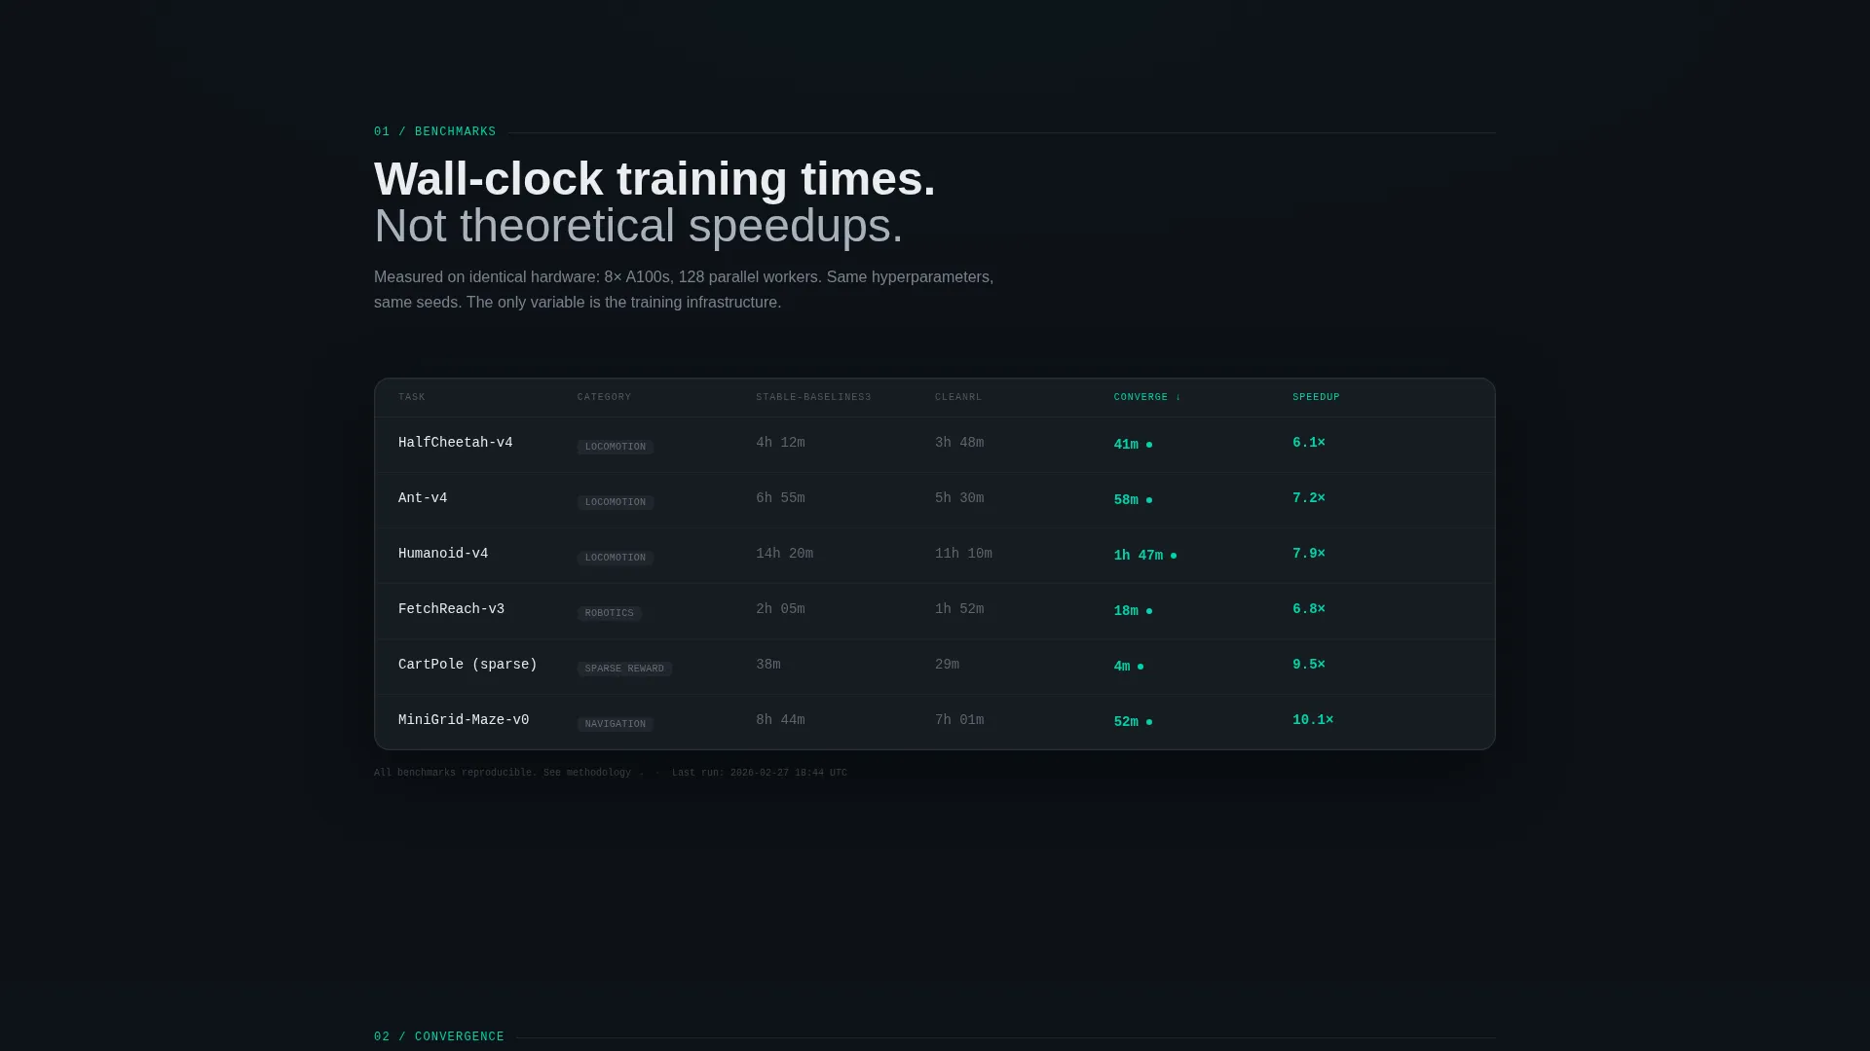Viewport: 1870px width, 1051px height.
Task: Select the HalfCheetah-v4 task name
Action: pos(456,443)
